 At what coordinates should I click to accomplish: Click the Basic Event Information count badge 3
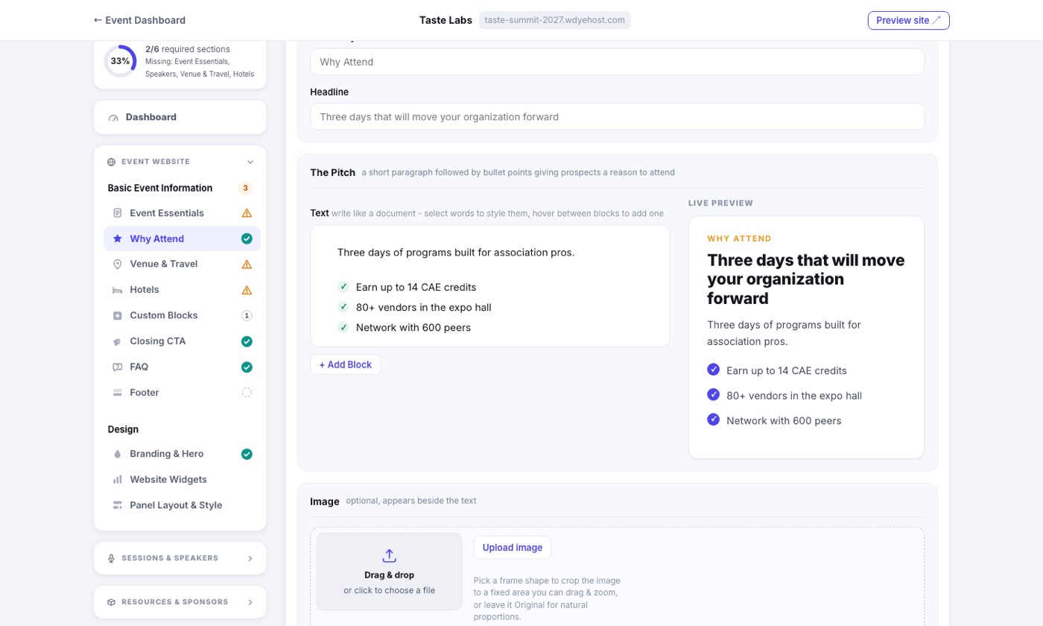(x=246, y=188)
